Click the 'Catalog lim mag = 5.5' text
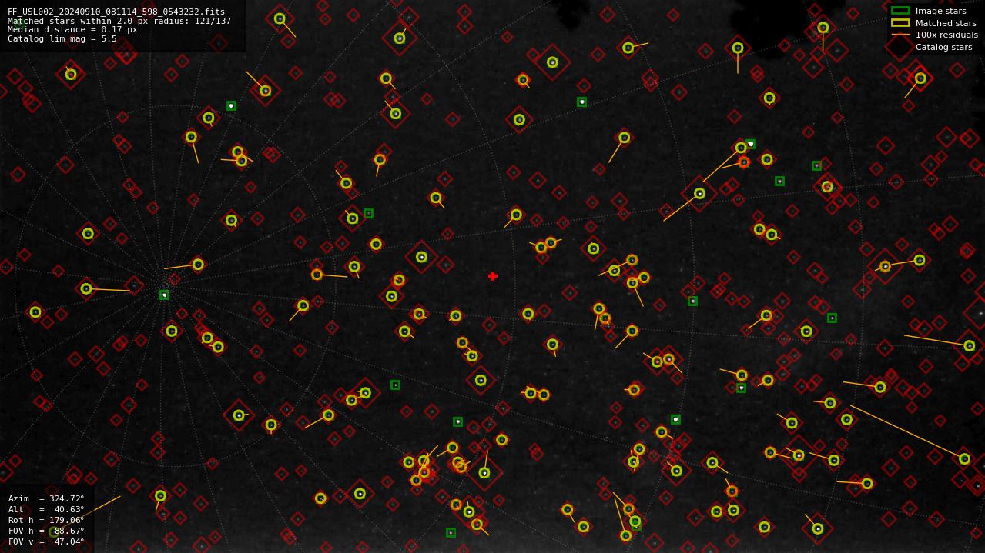The image size is (985, 553). pos(62,38)
